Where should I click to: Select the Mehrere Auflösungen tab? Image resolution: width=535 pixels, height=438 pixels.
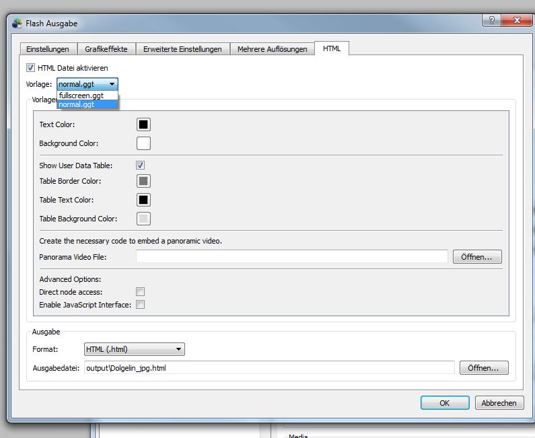coord(272,49)
